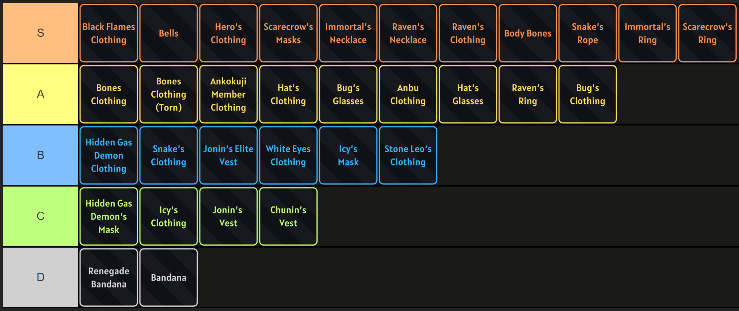Select Bones Clothing (Torn) tile
The height and width of the screenshot is (311, 739).
pyautogui.click(x=169, y=94)
